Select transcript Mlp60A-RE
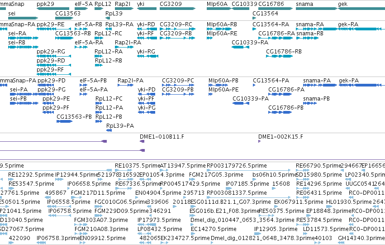This screenshot has height=245, width=385. (222, 34)
